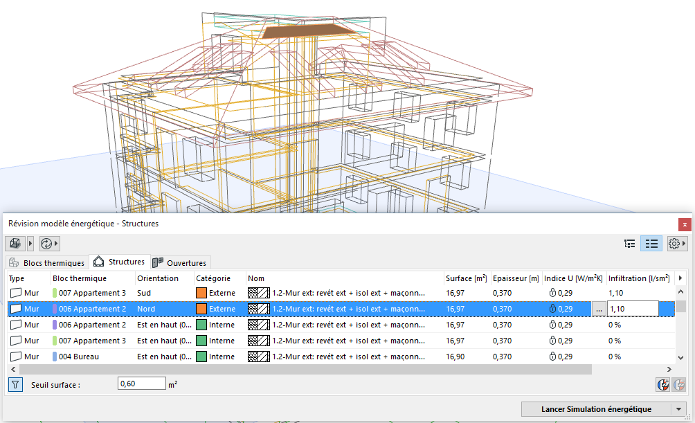Screen dimensions: 695x423
Task: Open dropdown beside Lancer Simulation énergétique
Action: pos(678,409)
